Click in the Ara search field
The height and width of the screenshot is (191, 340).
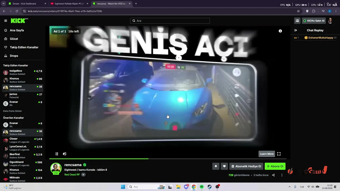tap(170, 21)
